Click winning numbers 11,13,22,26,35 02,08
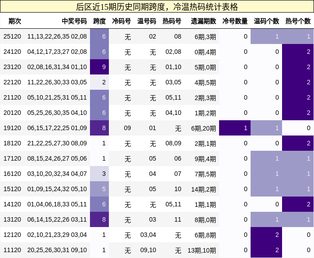This screenshot has height=258, width=314. coord(57,36)
